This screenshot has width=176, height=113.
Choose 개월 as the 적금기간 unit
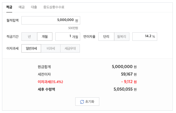(x=45, y=36)
